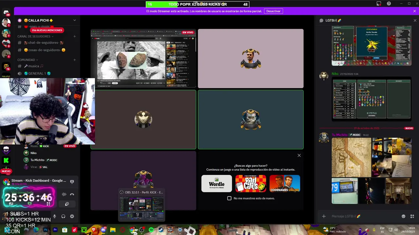Open Brave browser from the taskbar

(x=94, y=230)
